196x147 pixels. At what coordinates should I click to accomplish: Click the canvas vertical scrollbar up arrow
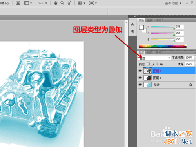click(x=126, y=22)
